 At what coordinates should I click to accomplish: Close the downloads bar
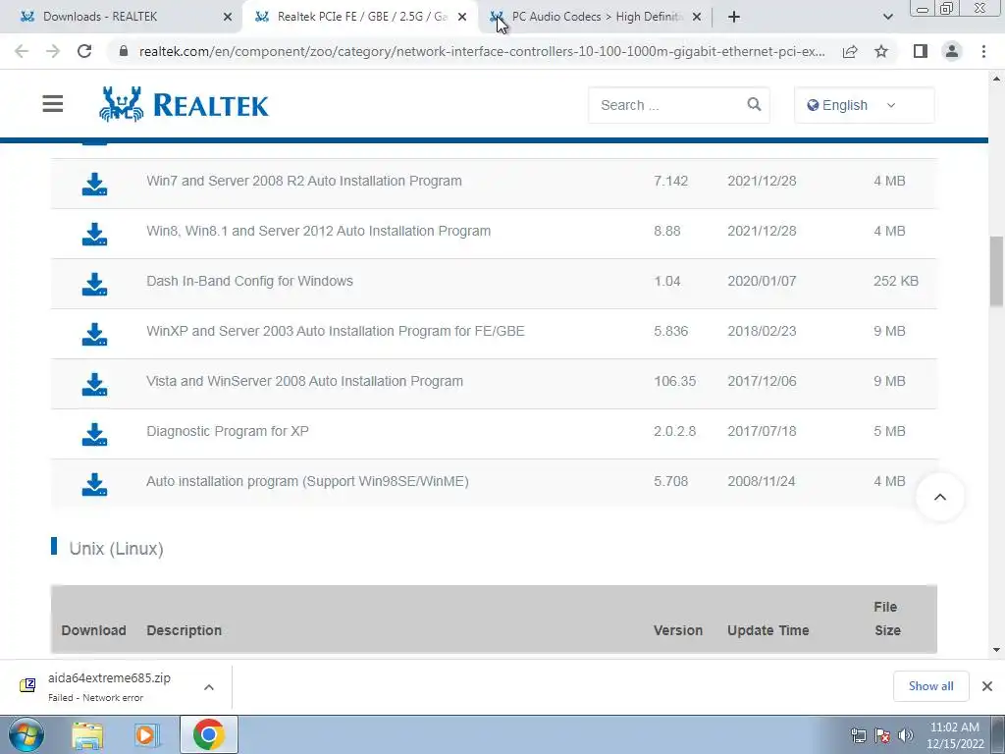point(987,686)
